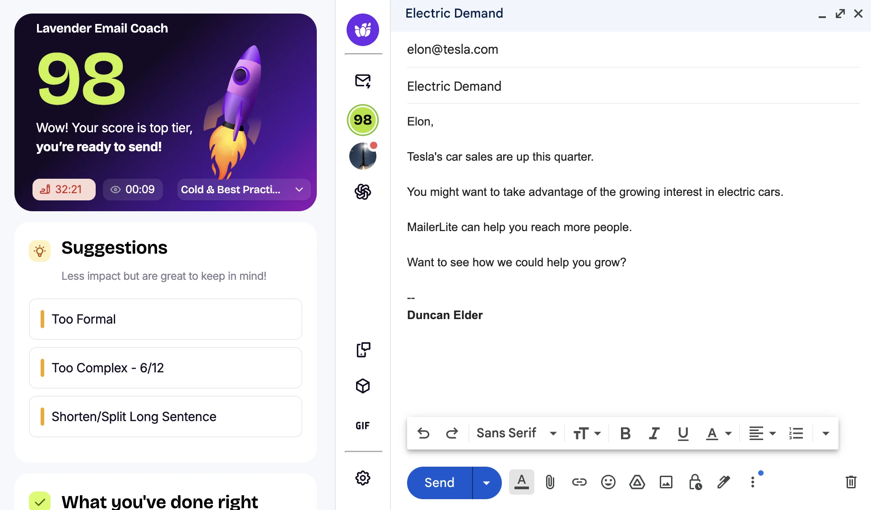Click the Electric Demand subject field

click(633, 86)
